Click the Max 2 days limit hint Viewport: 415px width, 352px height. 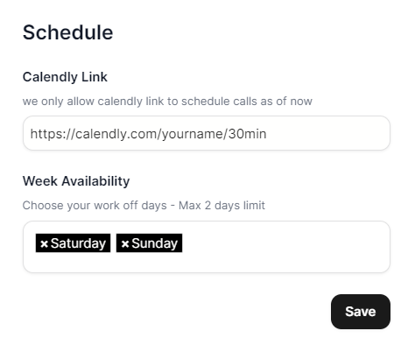pos(222,206)
